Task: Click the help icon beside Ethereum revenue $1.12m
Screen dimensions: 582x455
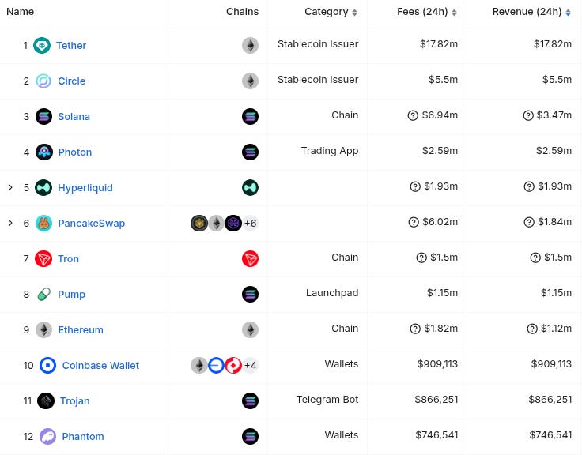Action: (x=532, y=329)
